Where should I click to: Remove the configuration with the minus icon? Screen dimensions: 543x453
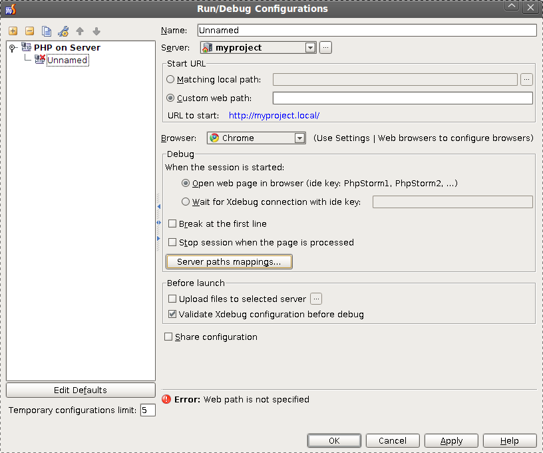tap(30, 31)
